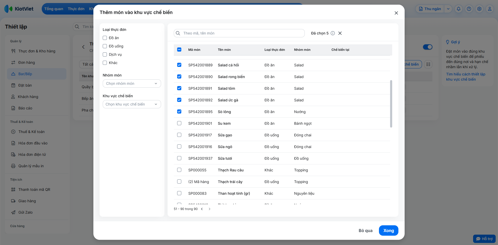
Task: Click the Giao hàng truck icon
Action: click(13, 201)
